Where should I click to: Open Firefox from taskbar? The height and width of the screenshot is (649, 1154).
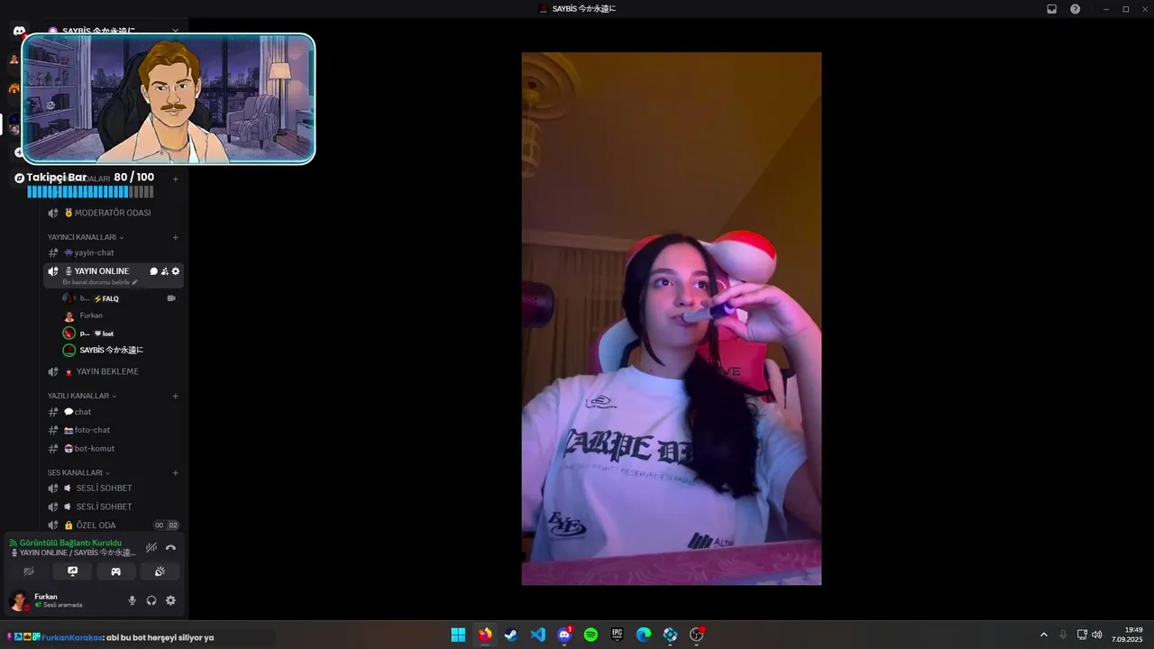485,635
